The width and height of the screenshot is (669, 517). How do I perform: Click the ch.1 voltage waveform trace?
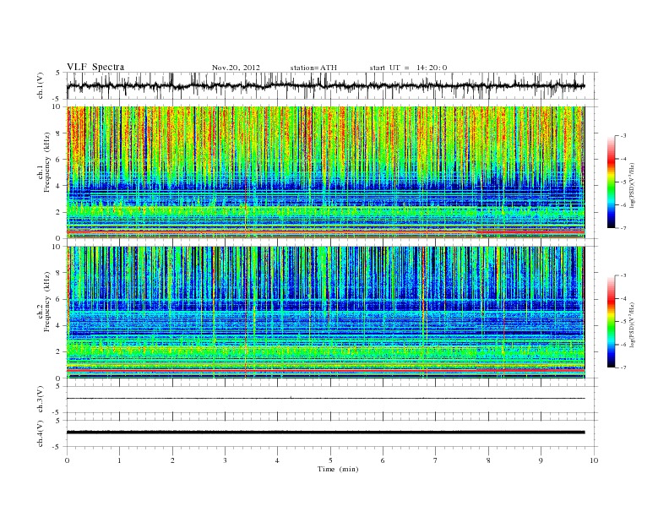coord(325,85)
